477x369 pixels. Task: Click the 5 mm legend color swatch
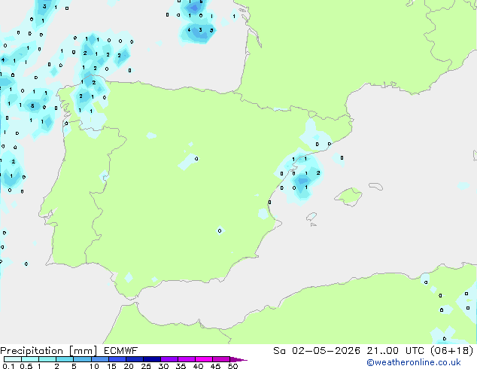pyautogui.click(x=82, y=359)
